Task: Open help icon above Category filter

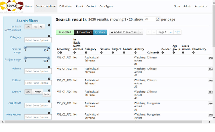Action: coord(49,36)
